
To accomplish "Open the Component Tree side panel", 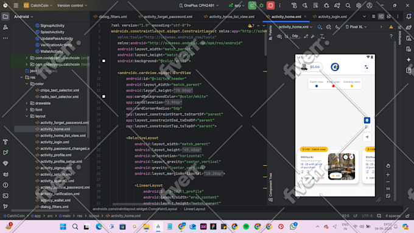I will click(x=270, y=187).
